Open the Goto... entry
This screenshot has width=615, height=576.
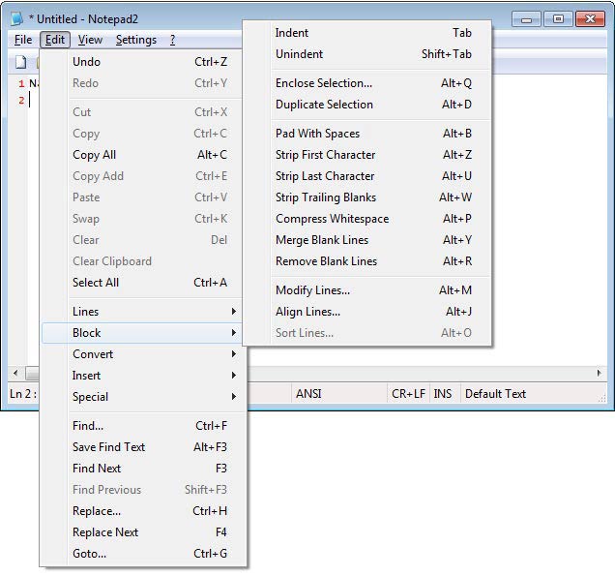coord(141,553)
